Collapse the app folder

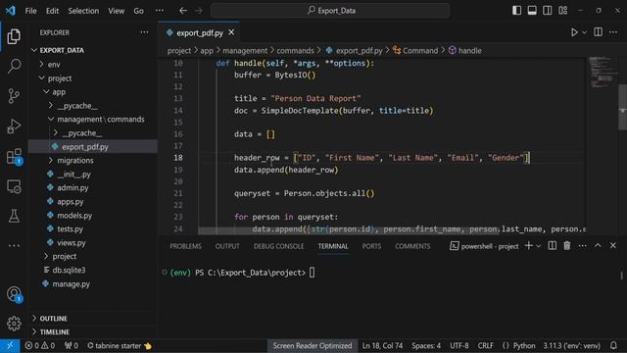[x=94, y=91]
